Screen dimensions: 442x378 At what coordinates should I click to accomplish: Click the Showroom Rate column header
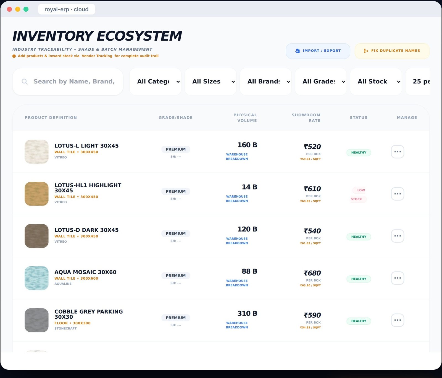[306, 118]
